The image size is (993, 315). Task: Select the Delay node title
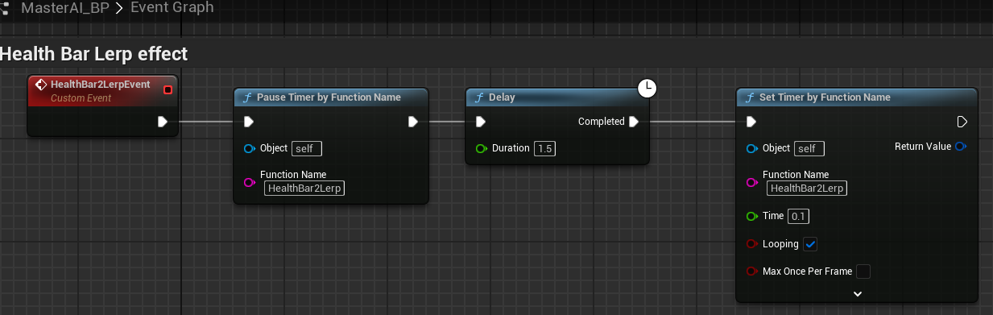click(x=502, y=97)
